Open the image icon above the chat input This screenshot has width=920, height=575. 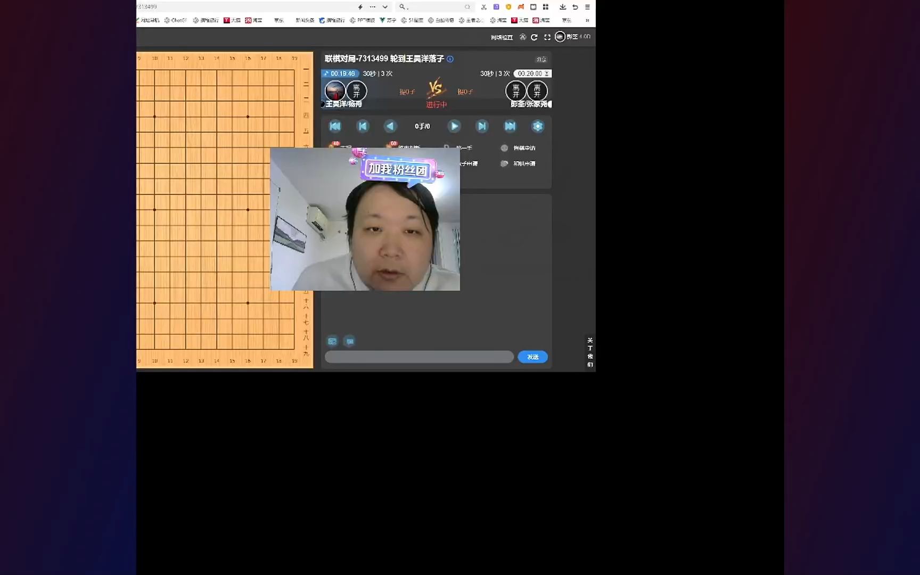332,341
